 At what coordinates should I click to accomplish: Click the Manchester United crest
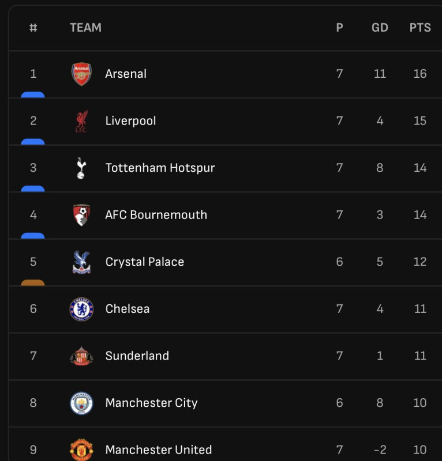(x=81, y=449)
